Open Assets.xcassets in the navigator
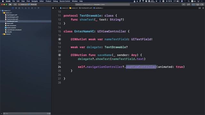 [11, 28]
